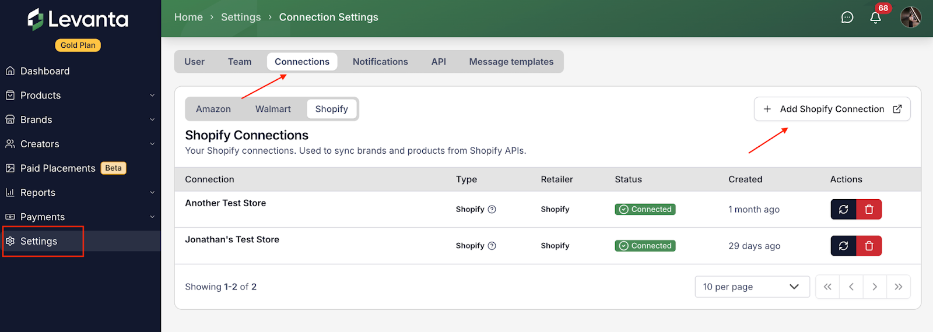Jump to the last page arrow

(x=898, y=287)
